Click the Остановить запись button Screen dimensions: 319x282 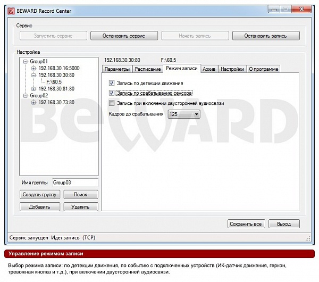click(x=266, y=36)
